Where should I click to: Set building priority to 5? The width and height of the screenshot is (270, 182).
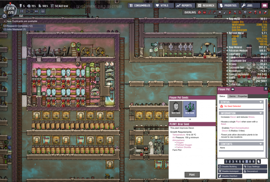click(240, 161)
